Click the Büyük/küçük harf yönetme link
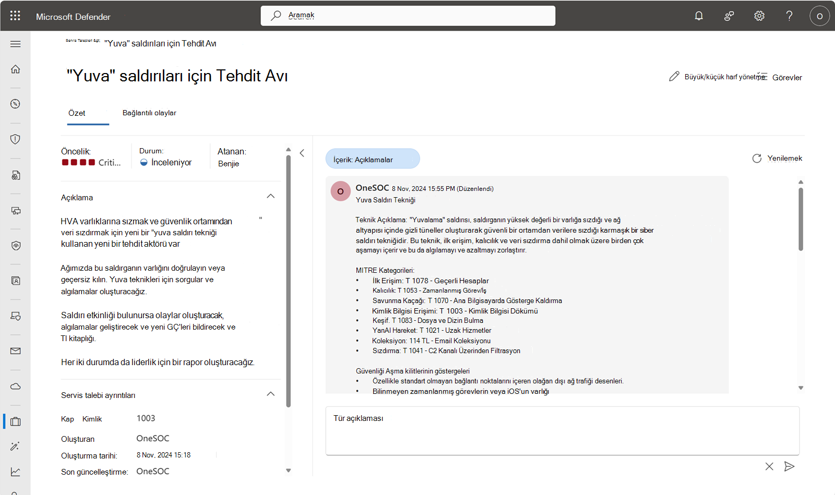The height and width of the screenshot is (495, 835). click(x=725, y=77)
